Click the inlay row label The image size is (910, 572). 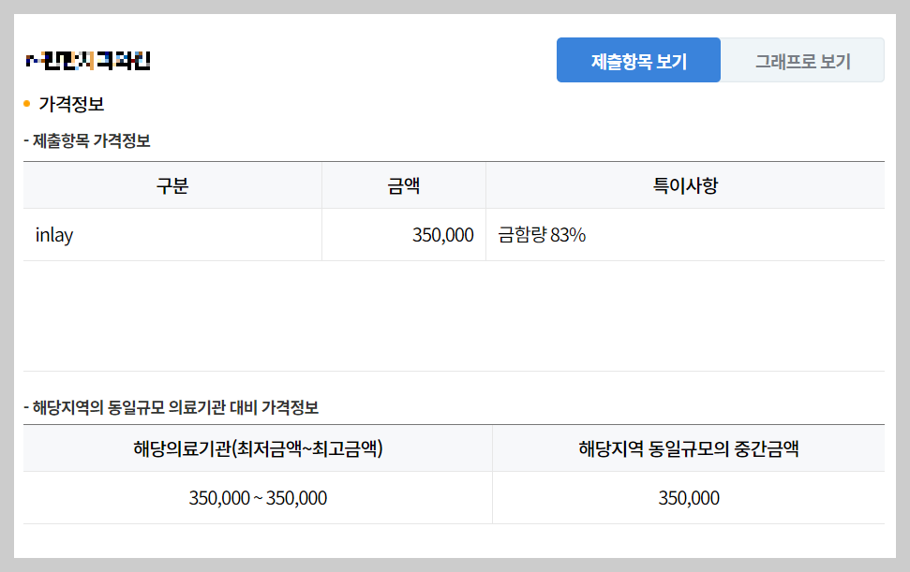coord(53,234)
